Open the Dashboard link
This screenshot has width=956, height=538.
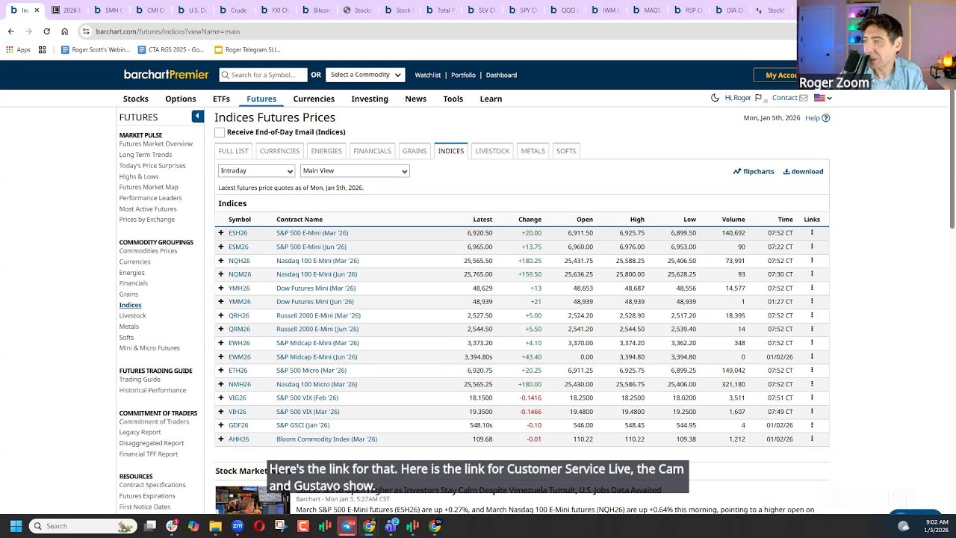[x=501, y=75]
